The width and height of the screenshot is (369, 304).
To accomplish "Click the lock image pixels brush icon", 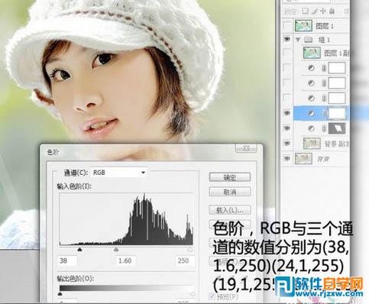I will coord(315,11).
